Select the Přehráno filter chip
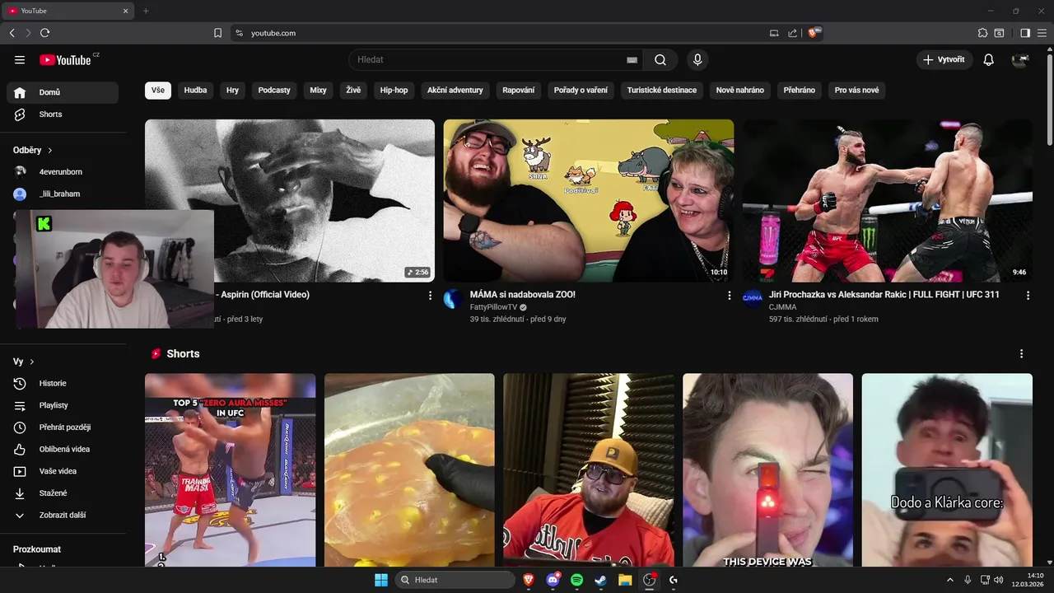 pyautogui.click(x=800, y=90)
